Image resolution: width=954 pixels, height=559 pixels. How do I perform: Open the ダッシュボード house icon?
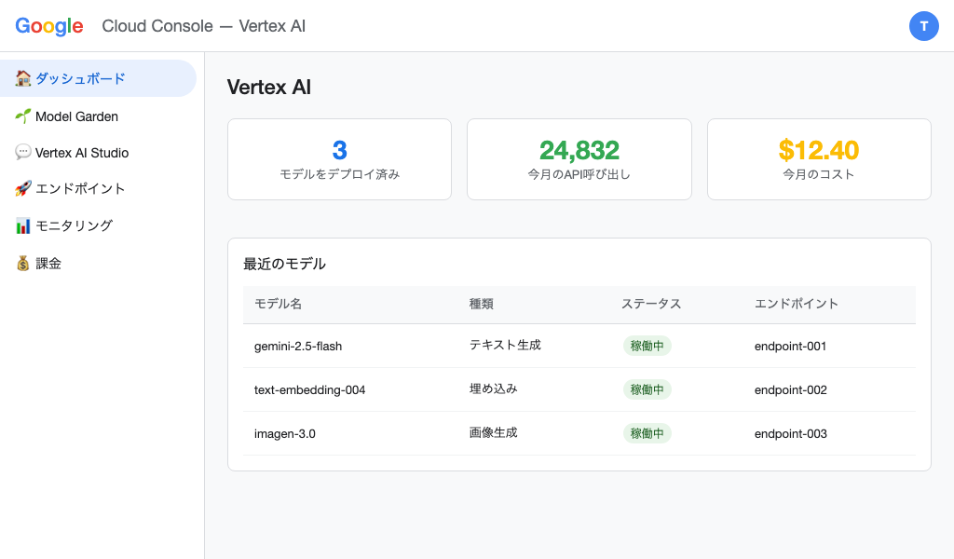23,78
